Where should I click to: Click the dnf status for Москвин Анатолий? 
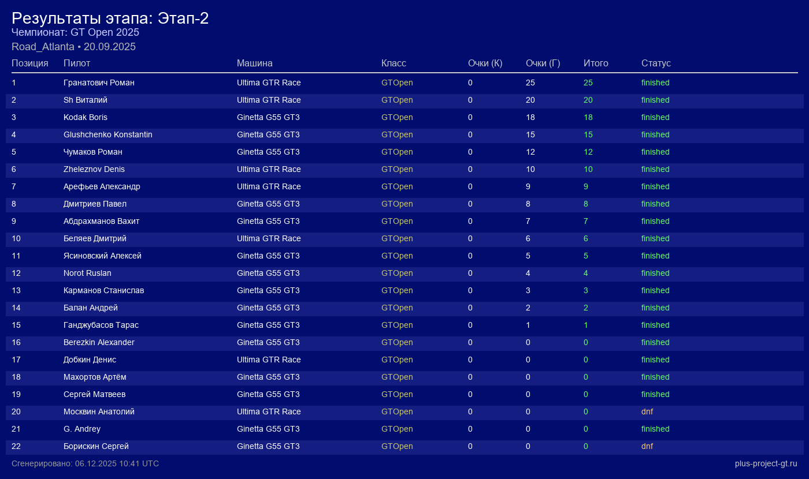click(647, 411)
